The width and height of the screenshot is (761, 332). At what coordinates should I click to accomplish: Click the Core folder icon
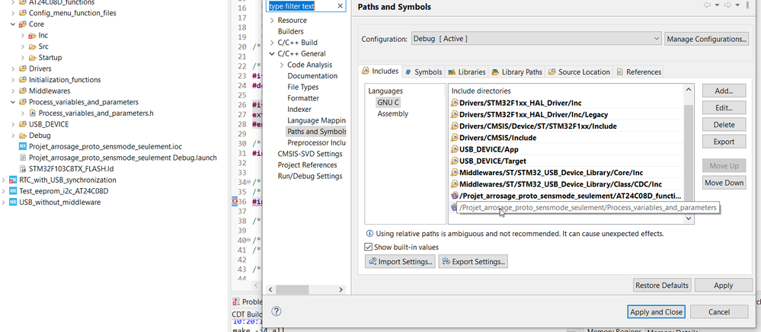(x=23, y=24)
